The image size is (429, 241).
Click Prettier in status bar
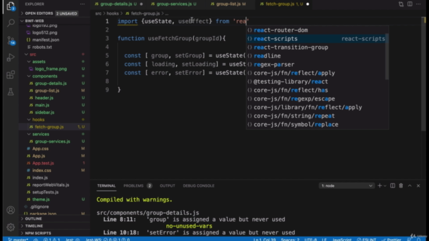tap(391, 240)
